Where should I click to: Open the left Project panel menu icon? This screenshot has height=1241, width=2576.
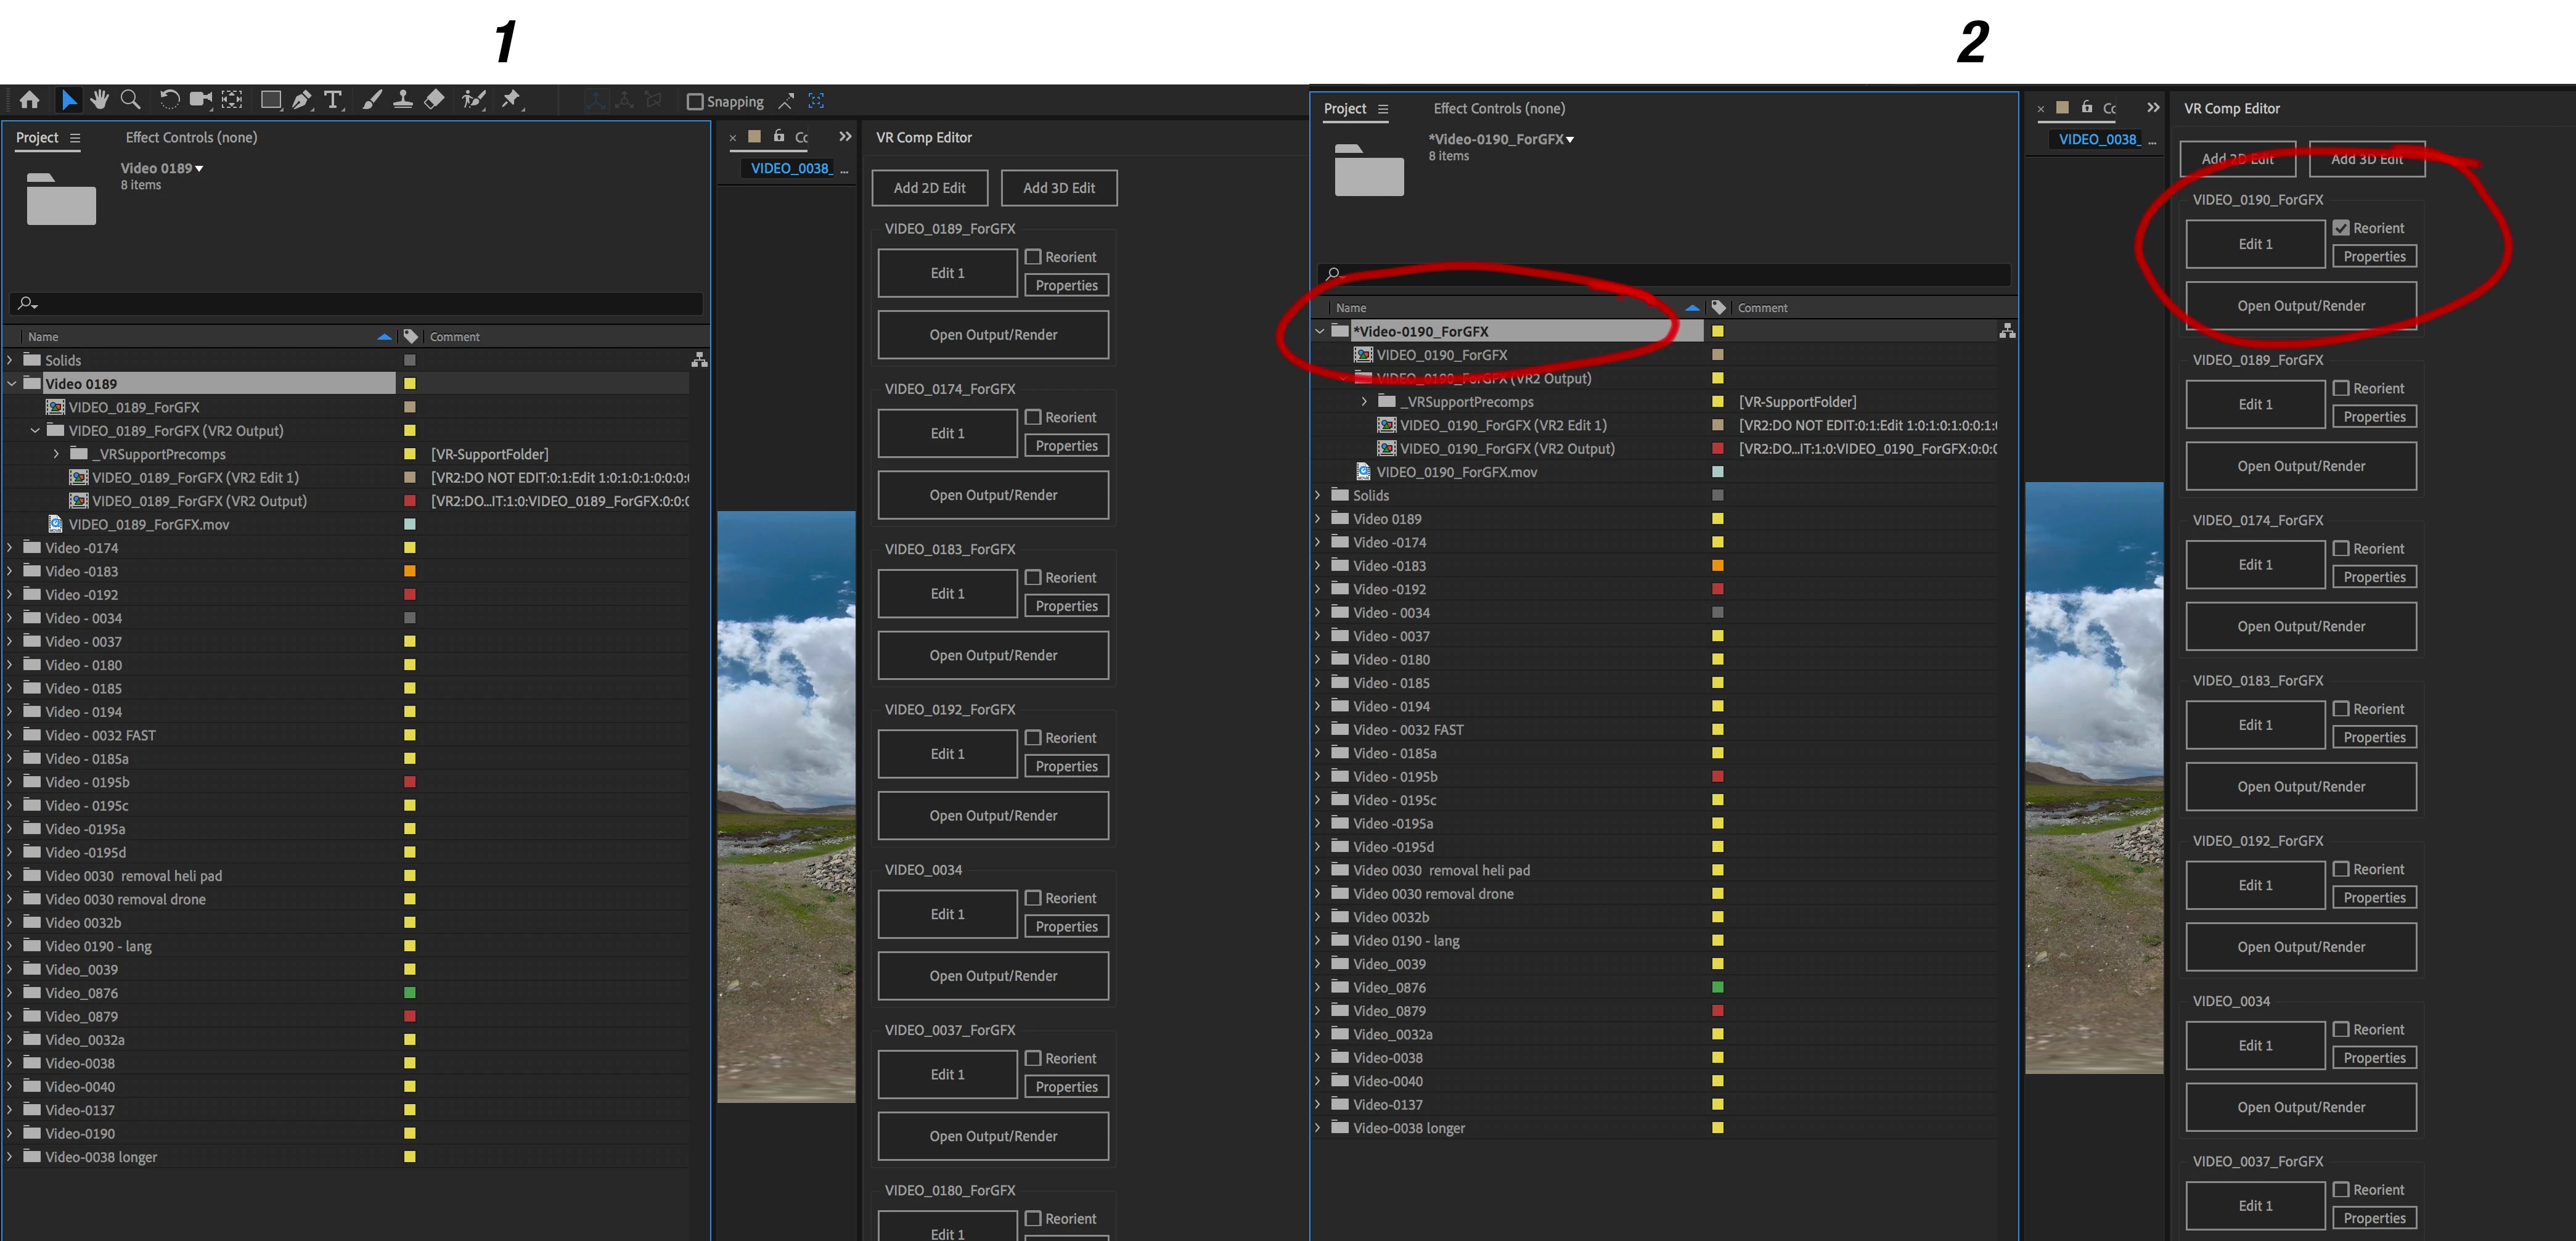75,138
